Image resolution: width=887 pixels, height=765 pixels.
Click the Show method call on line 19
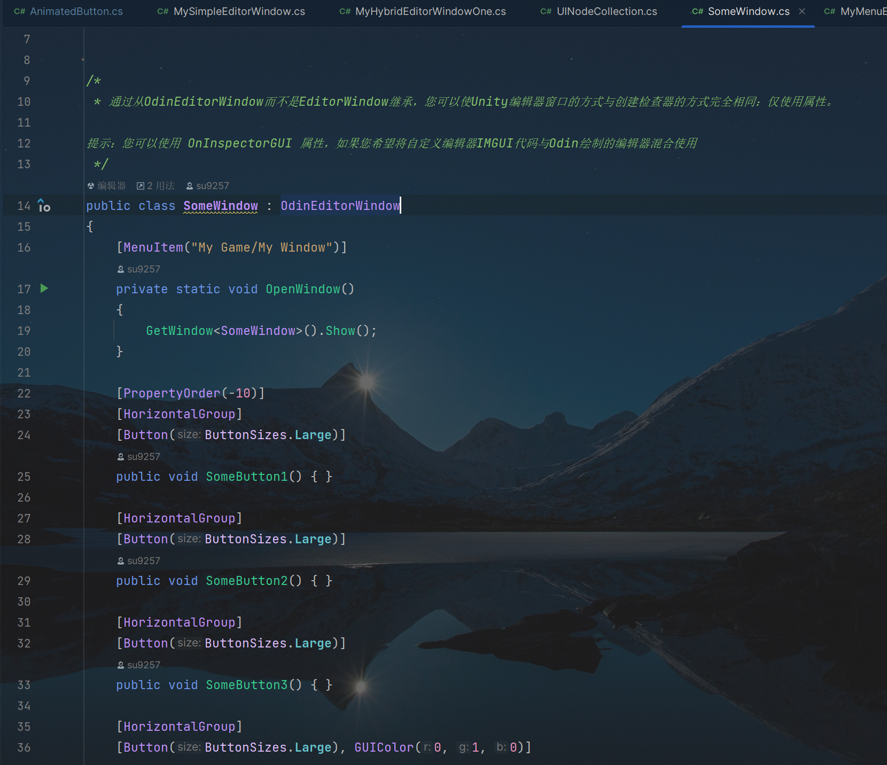[x=340, y=331]
